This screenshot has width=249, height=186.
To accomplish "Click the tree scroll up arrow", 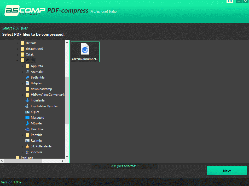I will point(67,43).
